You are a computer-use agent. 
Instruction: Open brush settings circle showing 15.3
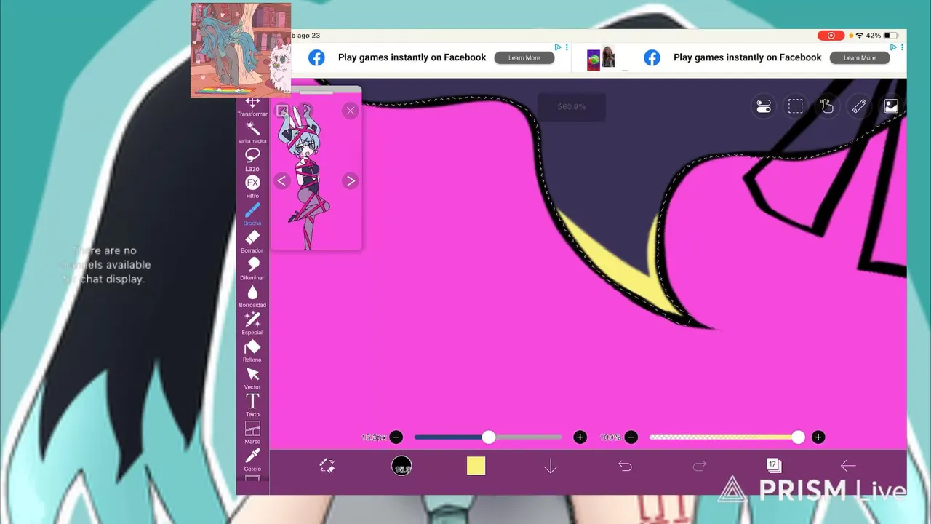[401, 466]
